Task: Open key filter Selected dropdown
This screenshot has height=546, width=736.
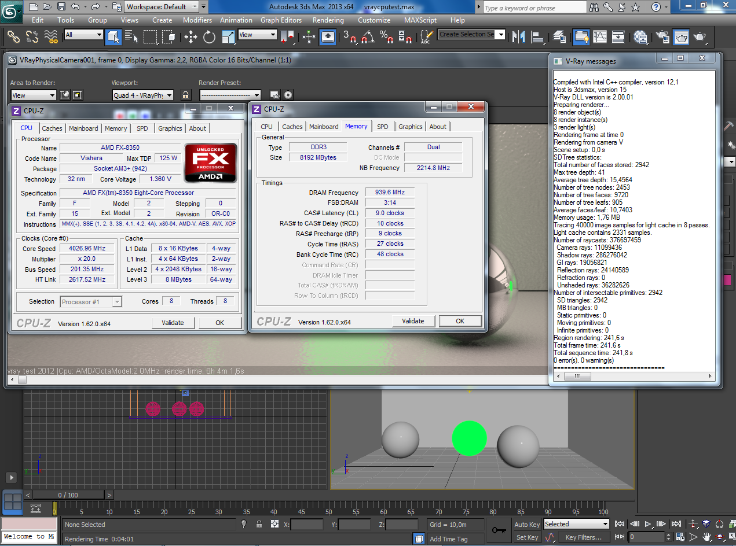Action: click(576, 524)
